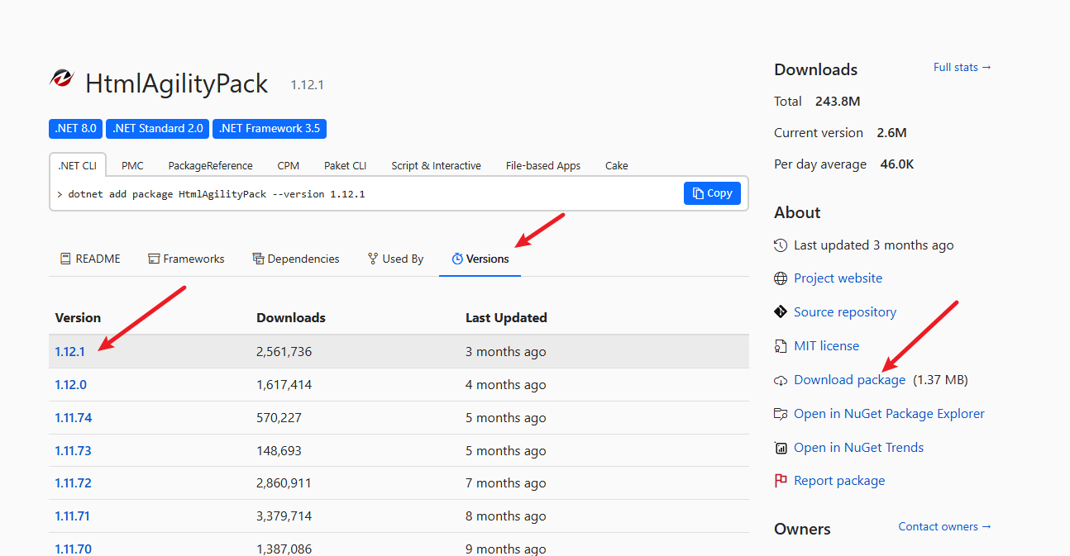Click the 148,693 downloads cell
This screenshot has width=1070, height=556.
[x=279, y=451]
